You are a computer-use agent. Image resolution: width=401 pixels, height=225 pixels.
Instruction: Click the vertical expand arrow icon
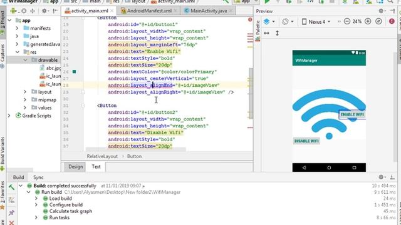click(x=277, y=33)
